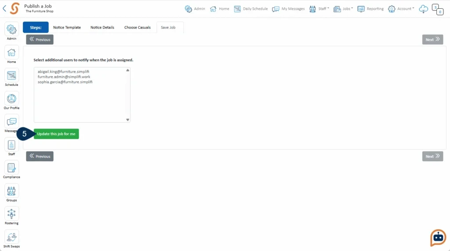Screen dimensions: 450x251
Task: Click the top Previous button
Action: click(40, 39)
